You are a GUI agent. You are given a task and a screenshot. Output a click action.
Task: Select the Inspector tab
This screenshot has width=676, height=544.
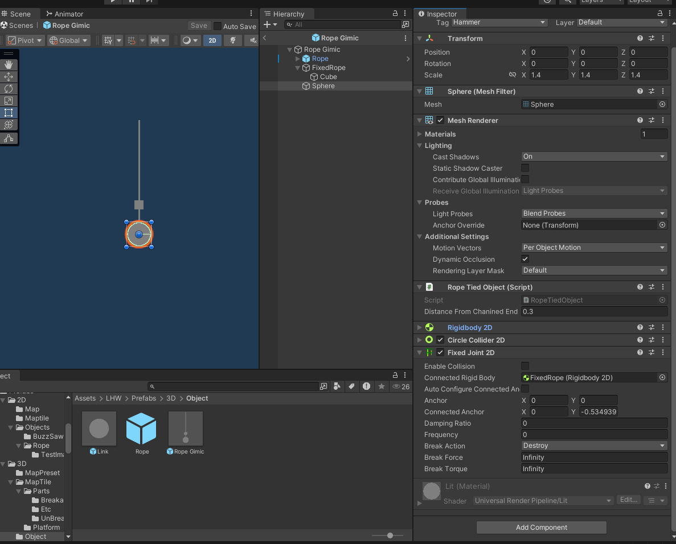click(437, 14)
